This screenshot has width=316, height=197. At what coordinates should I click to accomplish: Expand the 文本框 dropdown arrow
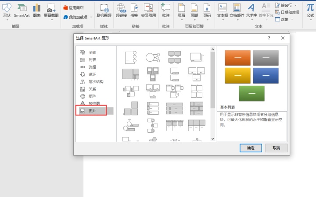(223, 20)
